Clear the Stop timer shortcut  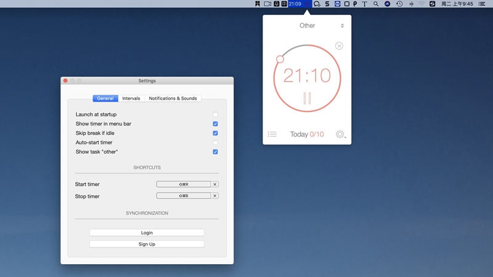coord(214,196)
